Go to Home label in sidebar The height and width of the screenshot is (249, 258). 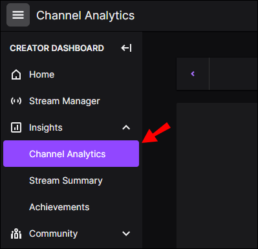pyautogui.click(x=42, y=74)
